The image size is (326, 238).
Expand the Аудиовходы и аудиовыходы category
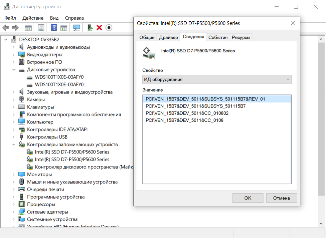click(x=14, y=47)
